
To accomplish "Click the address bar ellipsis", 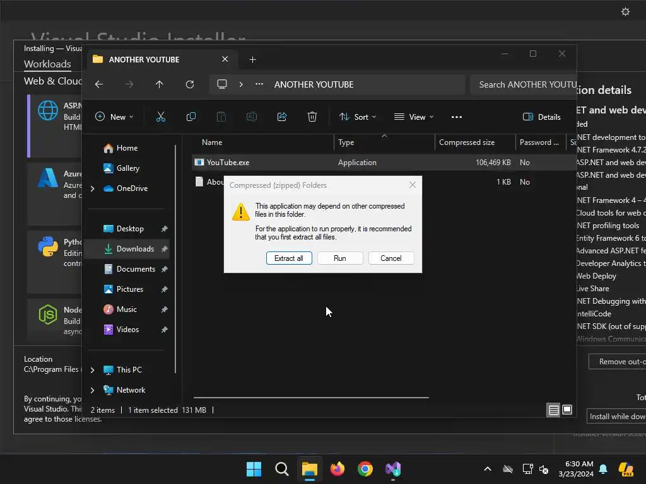I will pyautogui.click(x=259, y=84).
